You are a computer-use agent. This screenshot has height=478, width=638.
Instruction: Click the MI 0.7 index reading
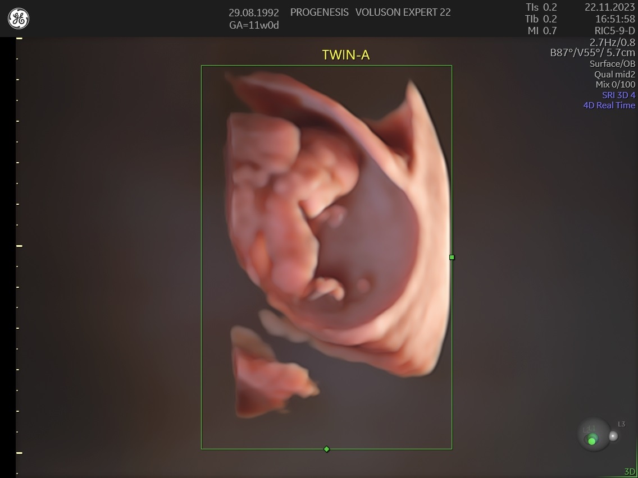point(542,31)
